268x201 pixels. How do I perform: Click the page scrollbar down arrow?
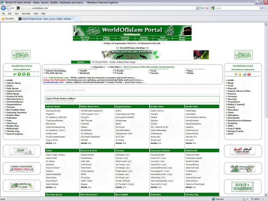click(266, 194)
